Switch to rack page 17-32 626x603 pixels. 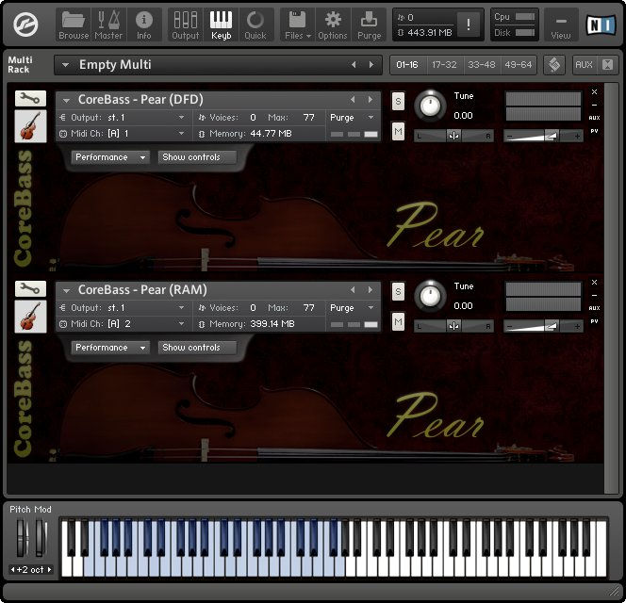(x=444, y=65)
